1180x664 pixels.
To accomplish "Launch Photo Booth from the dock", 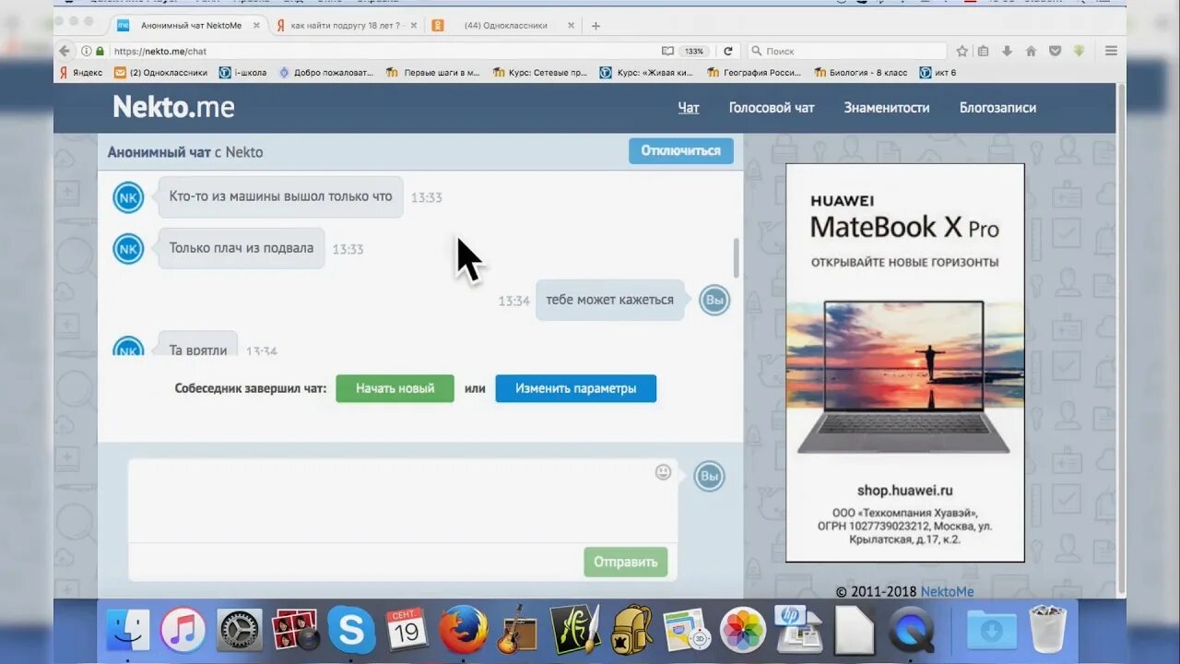I will 296,630.
